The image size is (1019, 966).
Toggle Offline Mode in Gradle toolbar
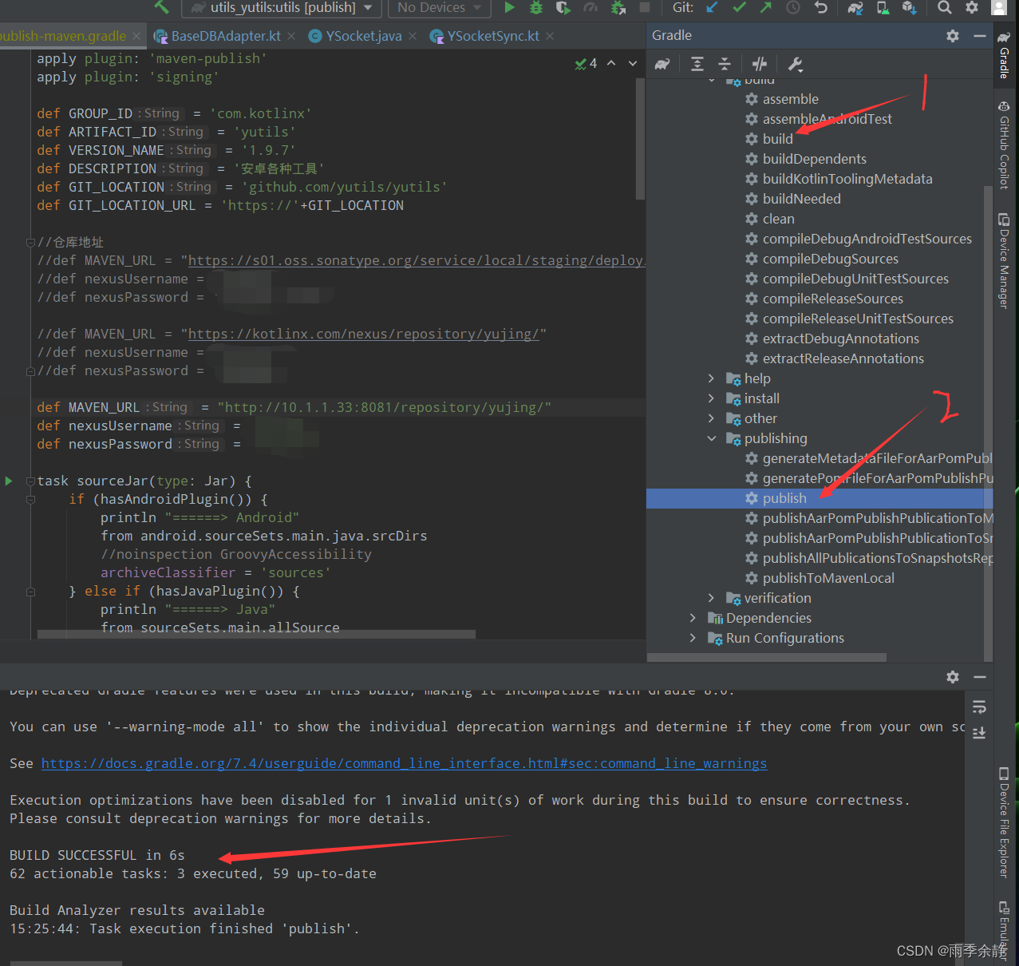coord(760,64)
